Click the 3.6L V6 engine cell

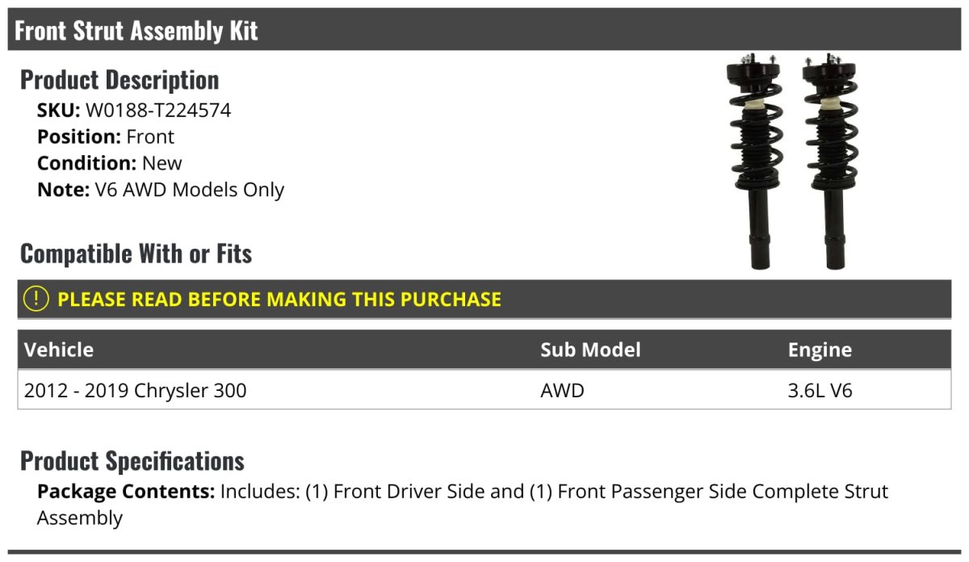[x=820, y=391]
